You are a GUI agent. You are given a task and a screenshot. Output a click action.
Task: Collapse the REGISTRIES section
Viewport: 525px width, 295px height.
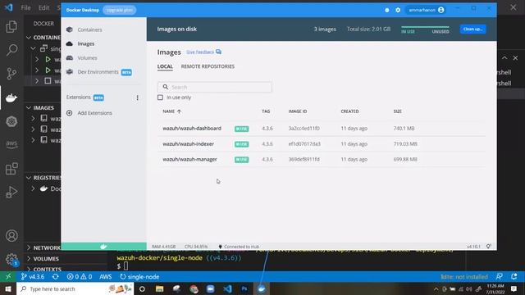tap(29, 178)
